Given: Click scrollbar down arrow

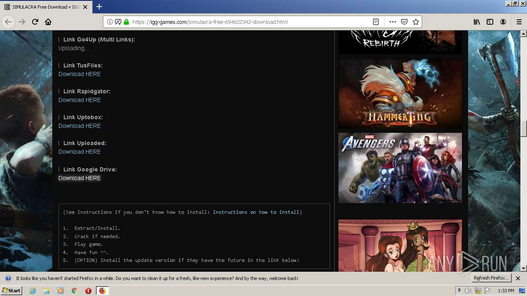Looking at the screenshot, I should click(x=524, y=268).
